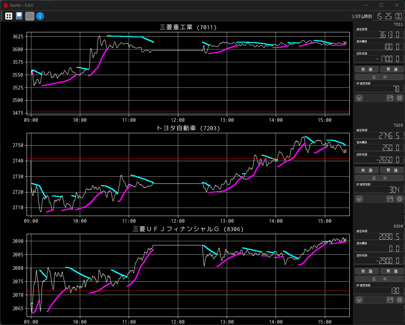Viewport: 405px width, 325px height.
Task: Click steering wheel icon in 7011 panel
Action: 360,98
